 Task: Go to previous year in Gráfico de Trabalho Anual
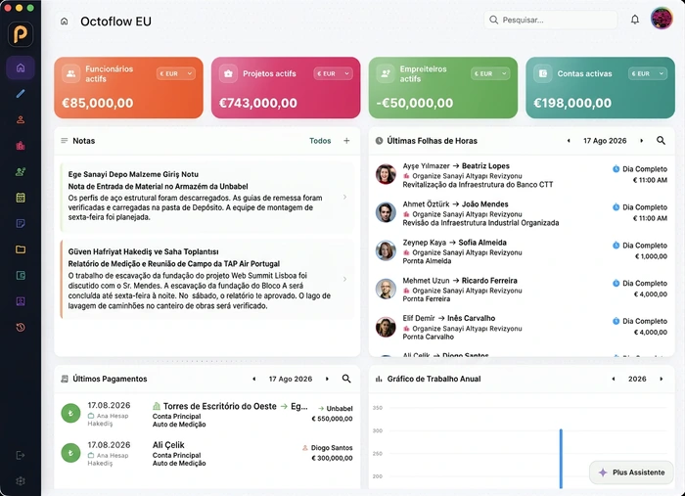pos(614,379)
